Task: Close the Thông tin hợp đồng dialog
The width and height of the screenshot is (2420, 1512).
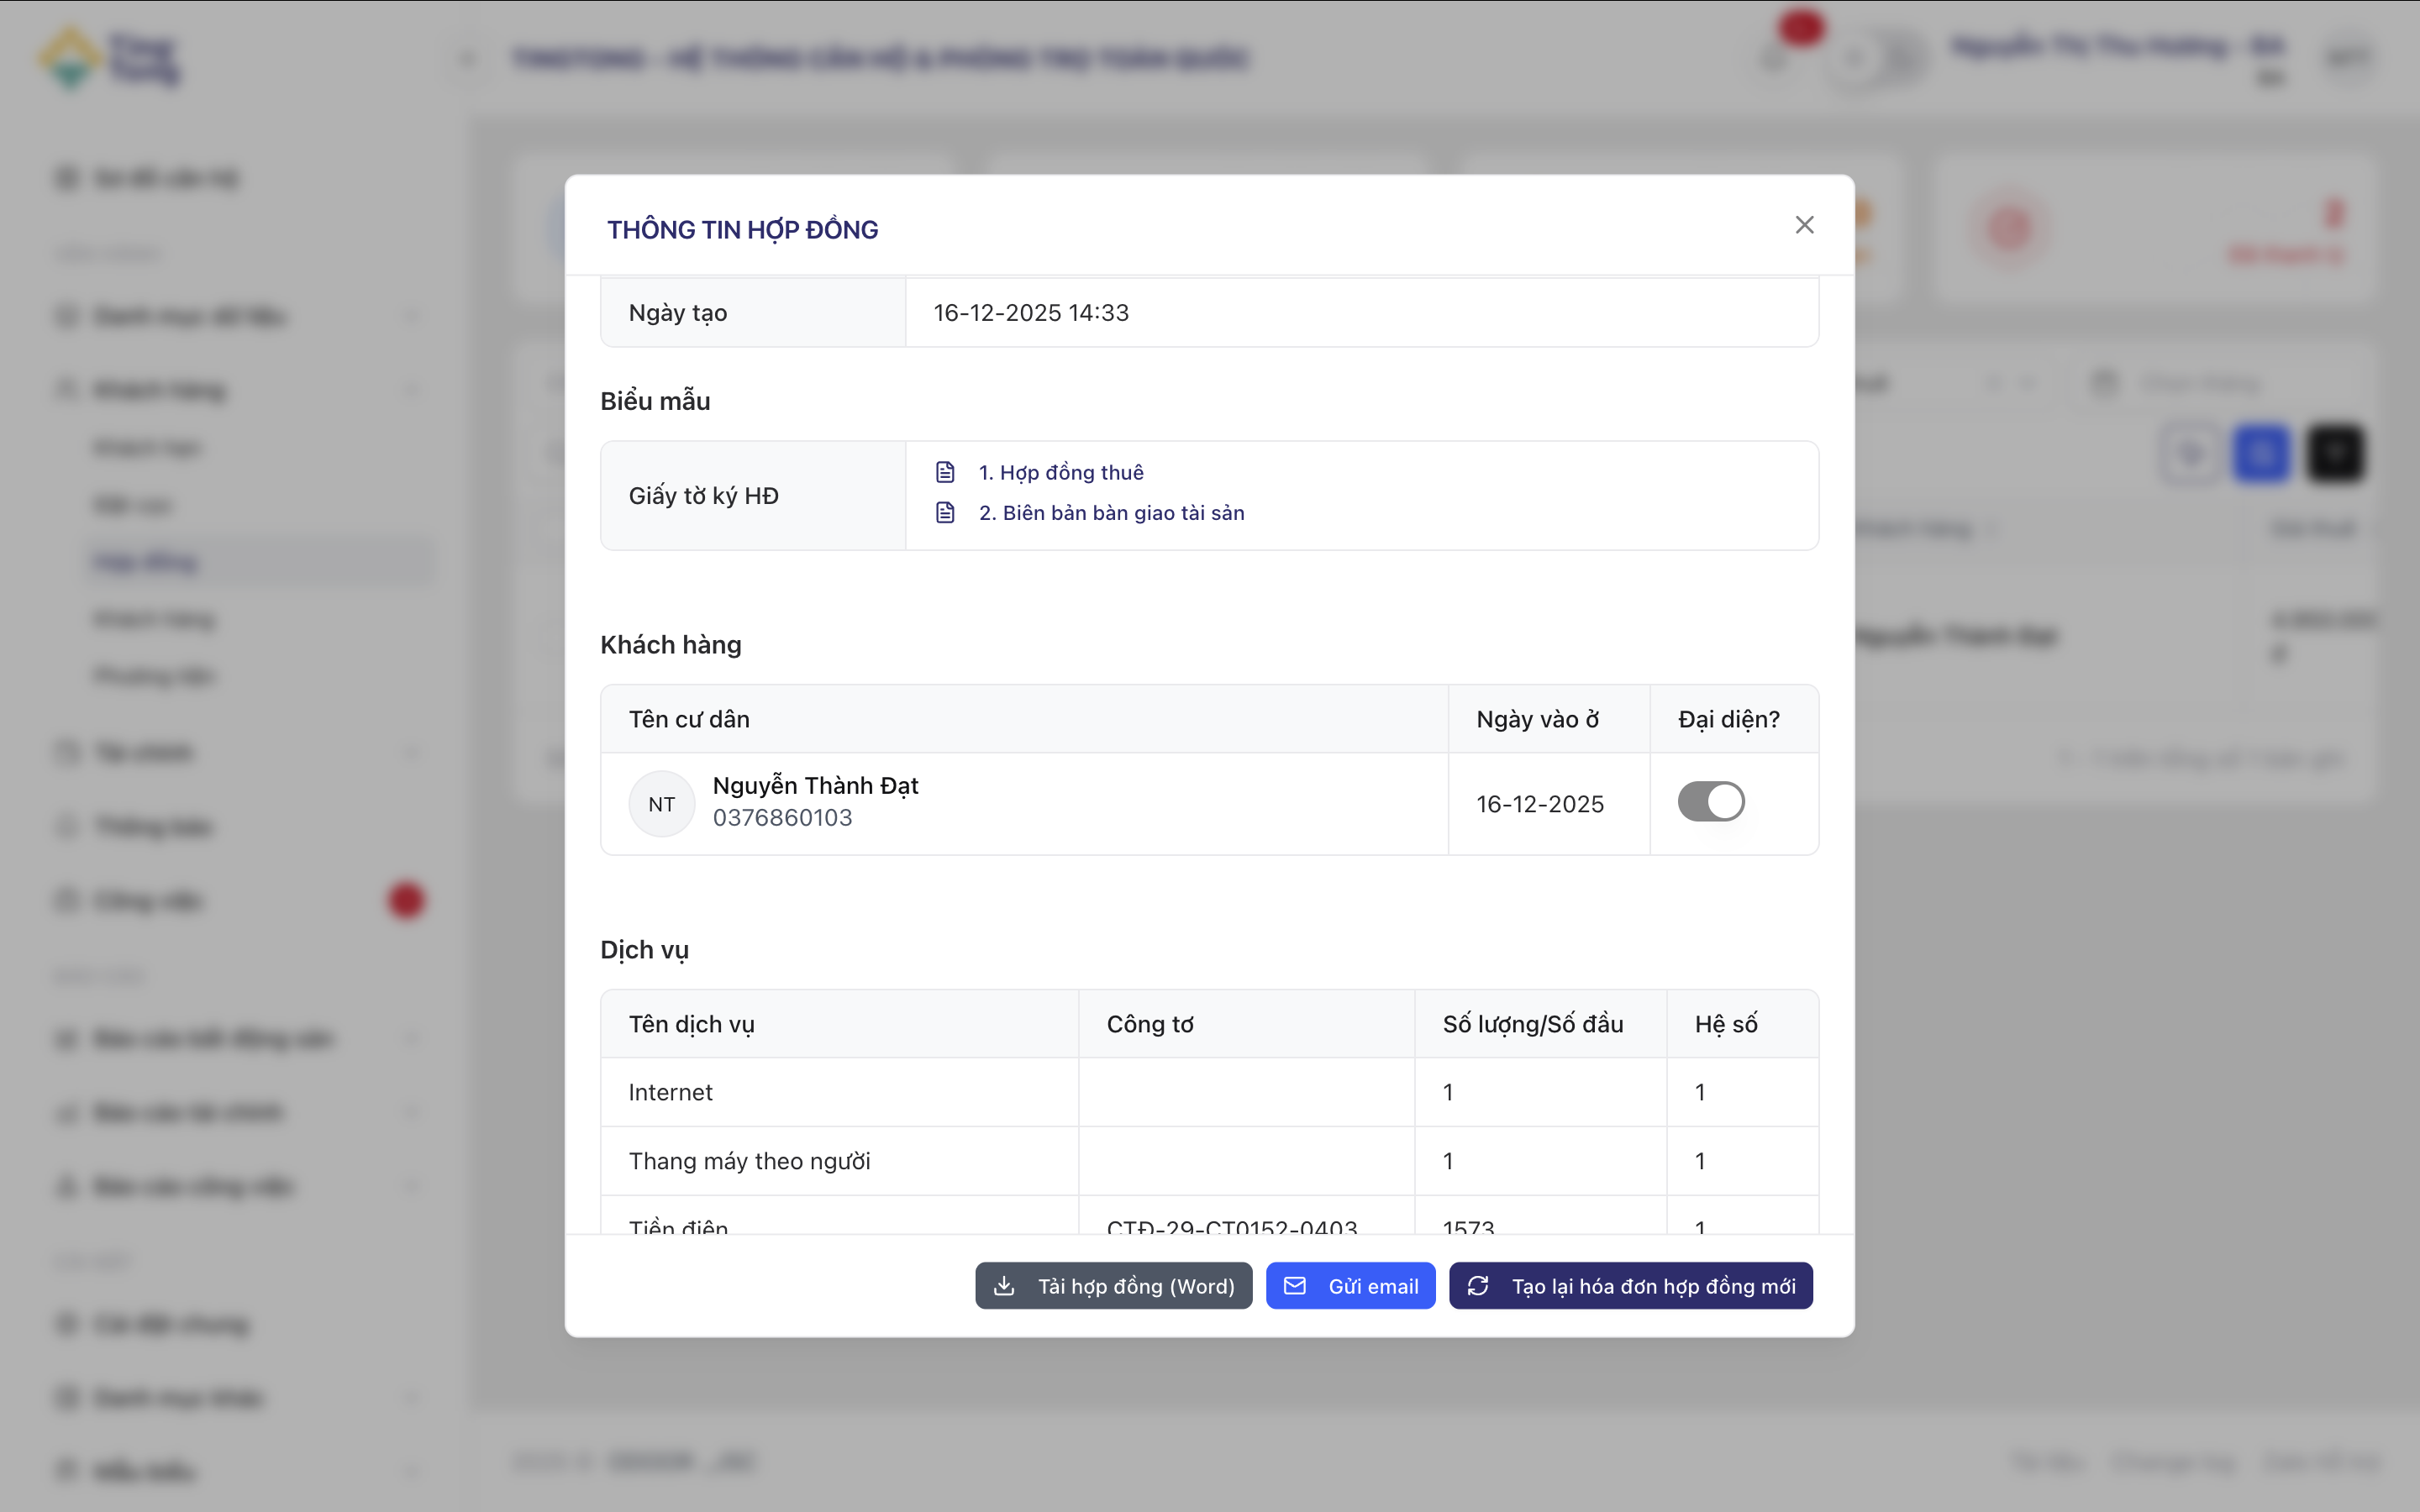Action: tap(1804, 225)
